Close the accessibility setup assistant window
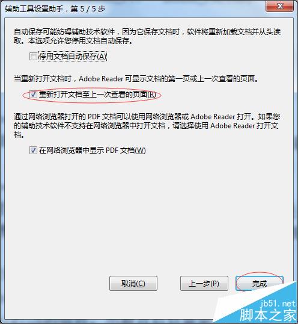 (x=280, y=6)
